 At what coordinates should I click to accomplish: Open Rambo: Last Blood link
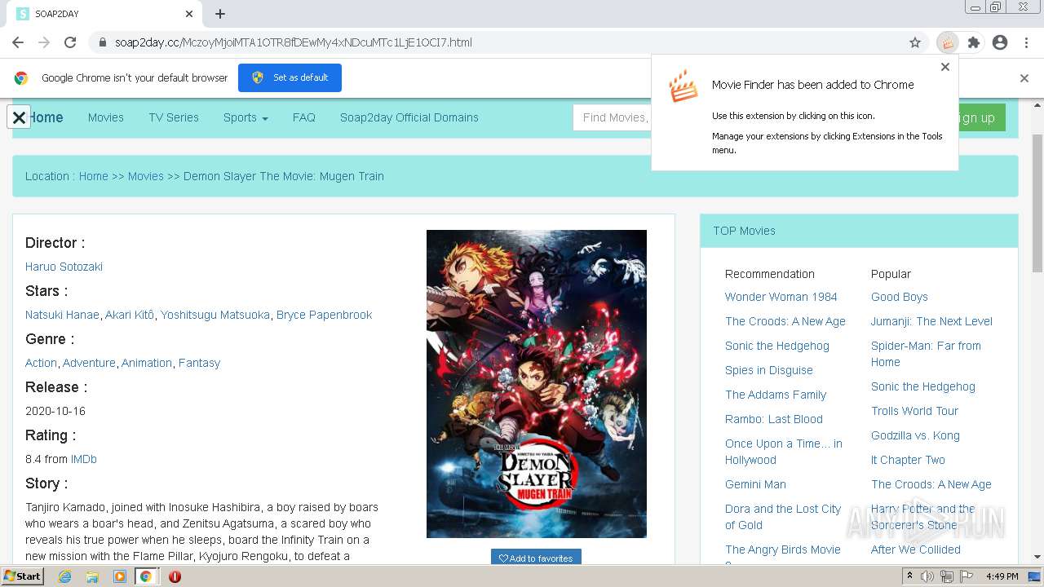coord(774,419)
